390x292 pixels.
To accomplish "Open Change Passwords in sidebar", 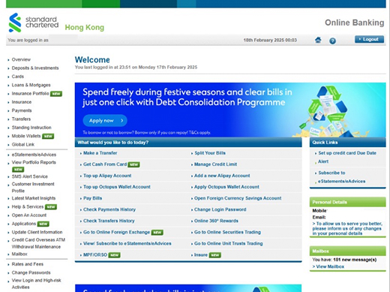I will click(31, 272).
